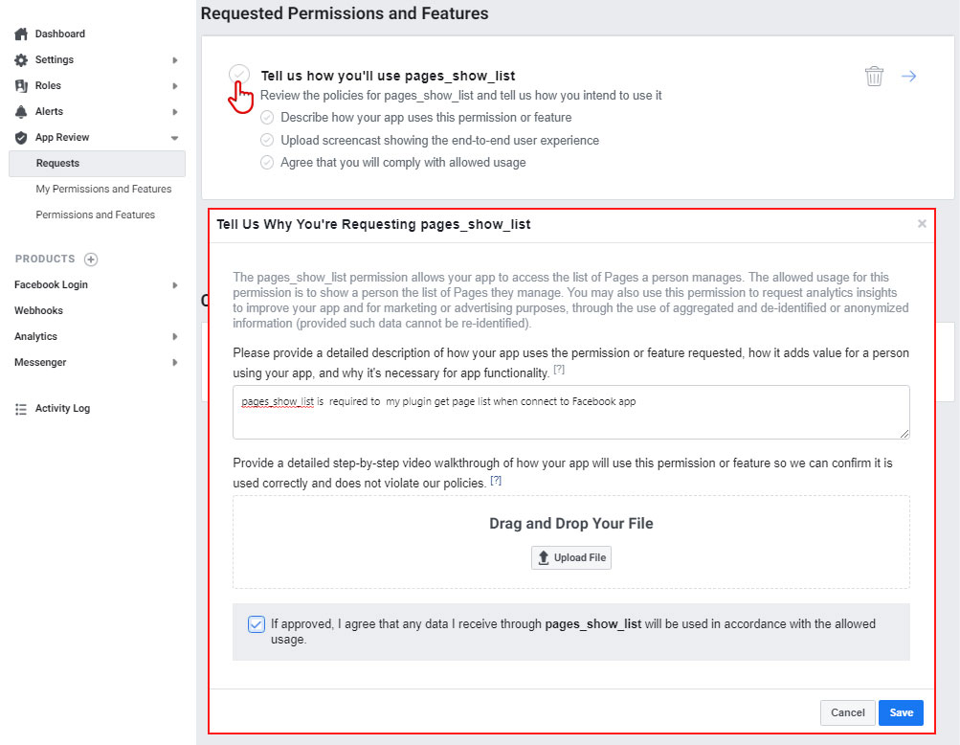Expand the Roles submenu arrow
The height and width of the screenshot is (745, 960).
[x=174, y=86]
